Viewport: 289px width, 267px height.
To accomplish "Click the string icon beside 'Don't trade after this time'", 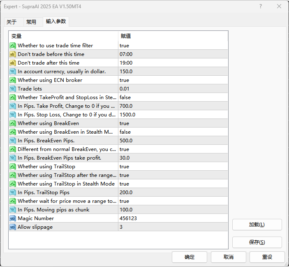I will point(13,63).
